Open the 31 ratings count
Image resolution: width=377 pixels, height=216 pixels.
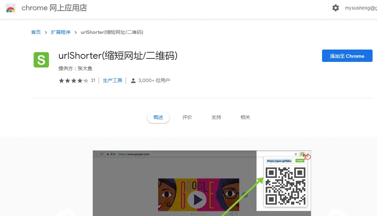pyautogui.click(x=93, y=81)
